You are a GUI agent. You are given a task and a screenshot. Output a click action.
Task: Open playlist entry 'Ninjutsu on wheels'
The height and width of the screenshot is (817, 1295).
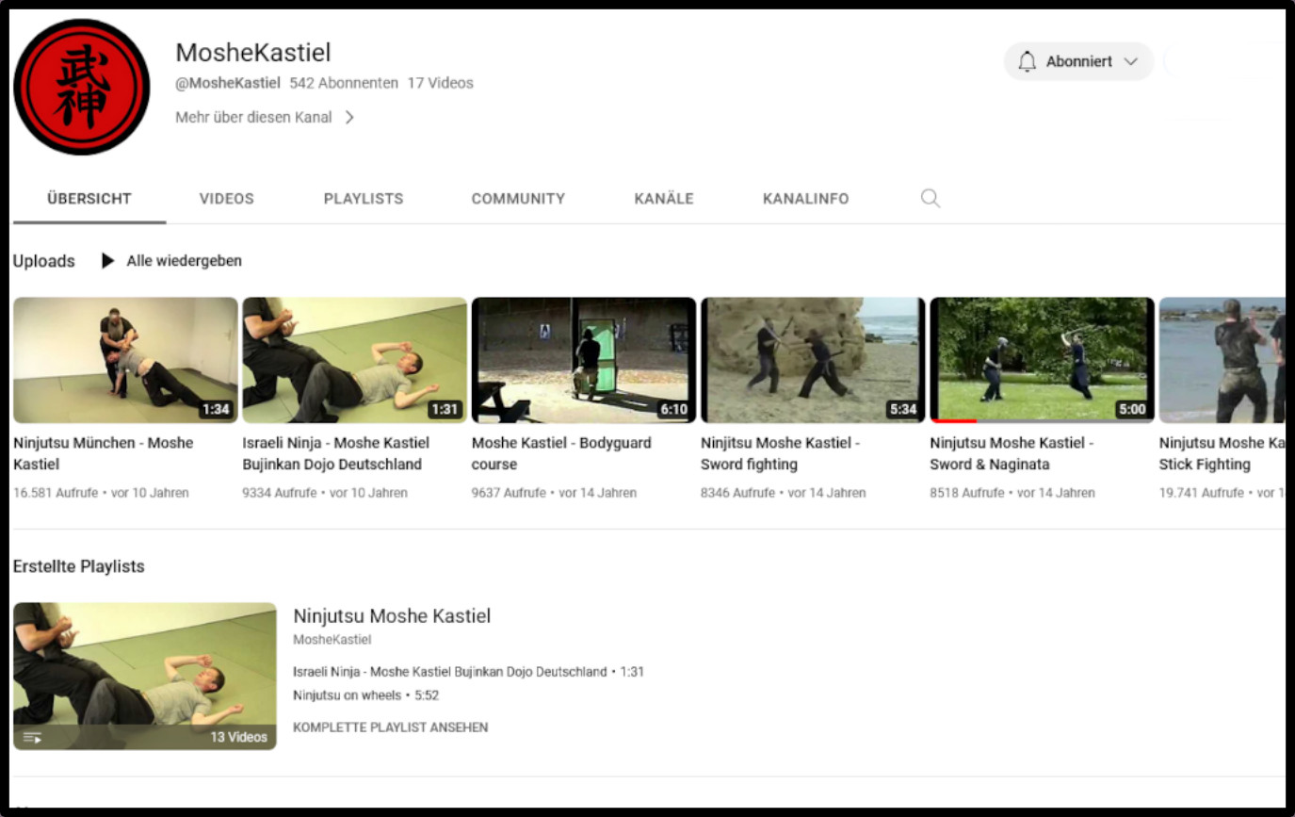click(365, 695)
